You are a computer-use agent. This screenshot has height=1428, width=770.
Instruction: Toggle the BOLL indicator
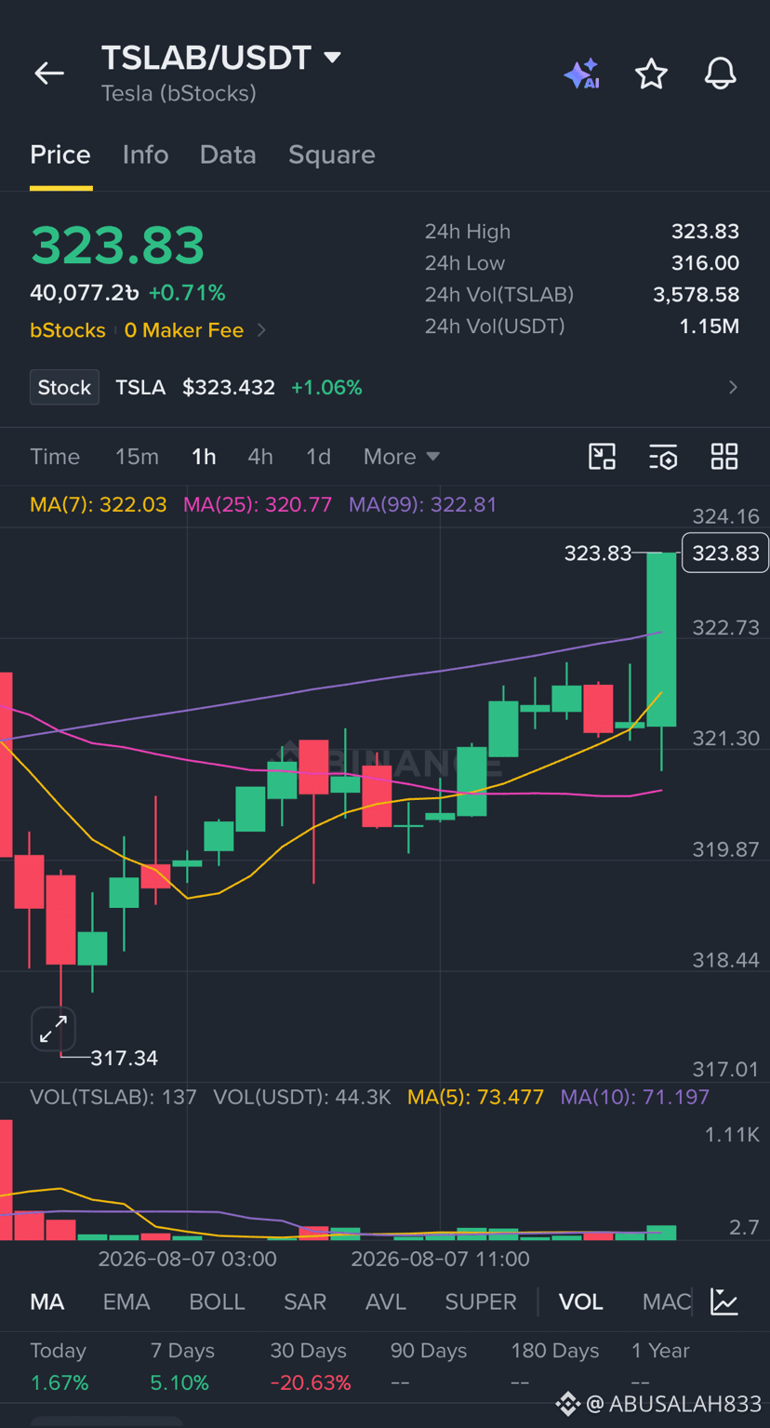[x=217, y=1301]
